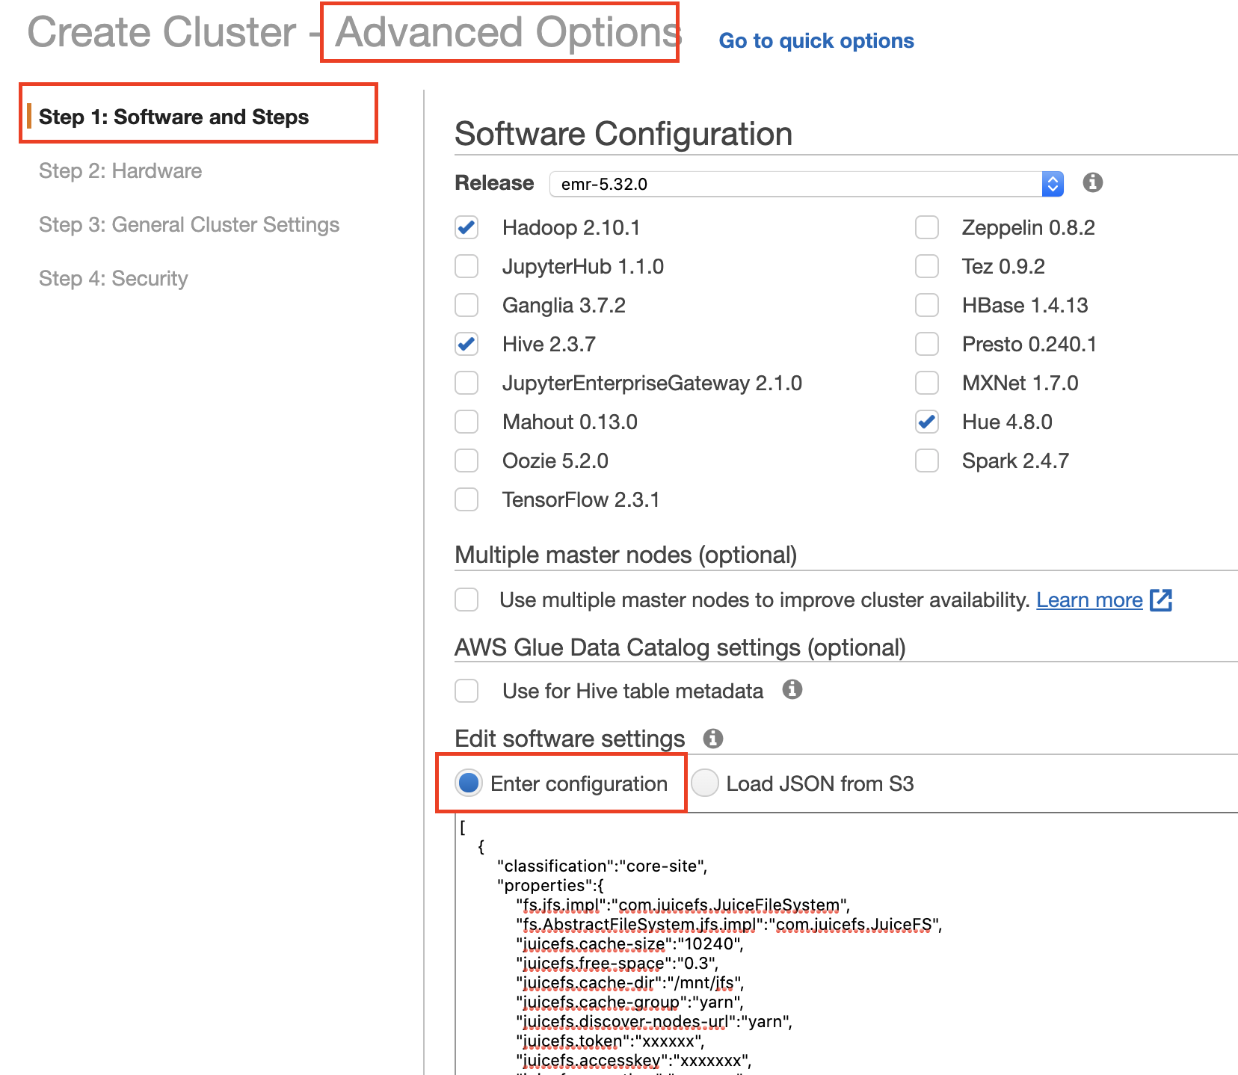The height and width of the screenshot is (1075, 1238).
Task: Uncheck the Hue 4.8.0 checkbox
Action: (927, 422)
